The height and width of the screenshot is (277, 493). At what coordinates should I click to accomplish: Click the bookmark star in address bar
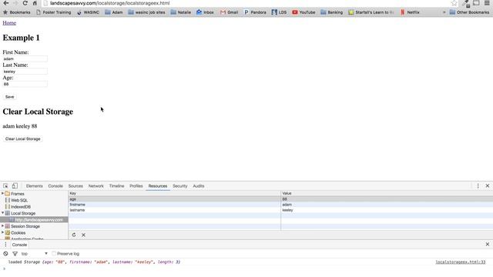pos(454,3)
